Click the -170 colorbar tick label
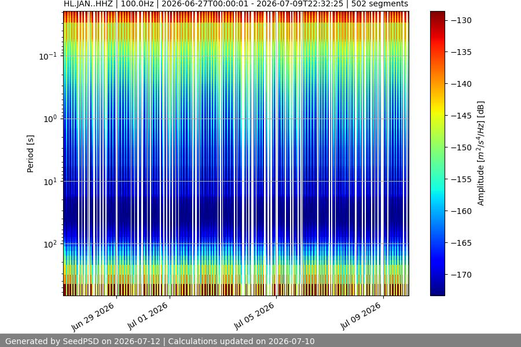The height and width of the screenshot is (347, 521). point(461,275)
